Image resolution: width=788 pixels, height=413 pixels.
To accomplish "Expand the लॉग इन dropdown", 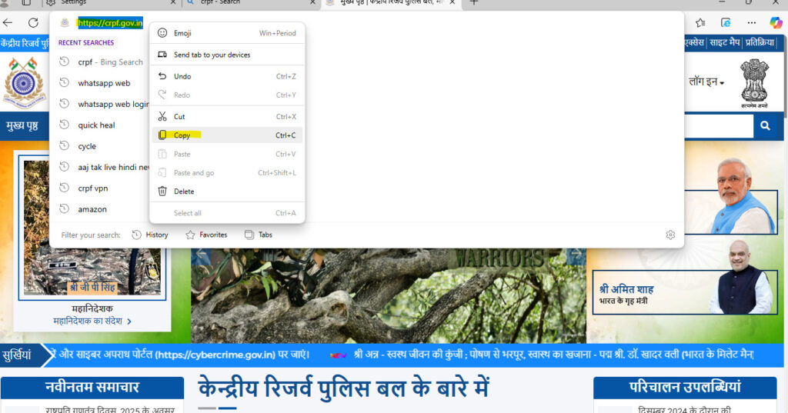I will pyautogui.click(x=706, y=81).
